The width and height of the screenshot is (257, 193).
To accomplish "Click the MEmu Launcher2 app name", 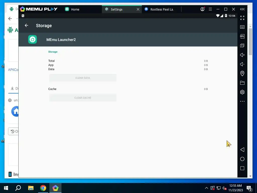I will pos(61,39).
